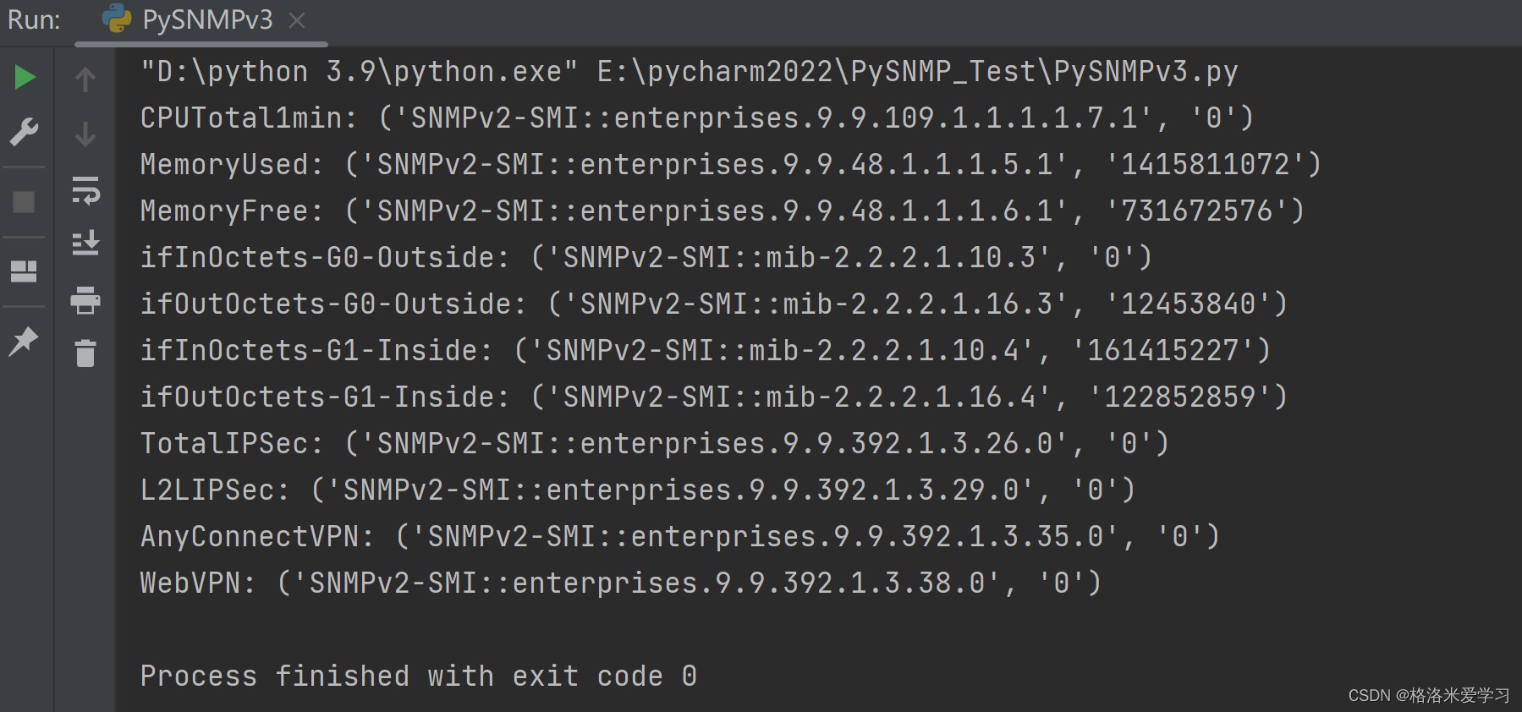Image resolution: width=1522 pixels, height=712 pixels.
Task: Click the CSDN watermark text
Action: [x=1429, y=695]
